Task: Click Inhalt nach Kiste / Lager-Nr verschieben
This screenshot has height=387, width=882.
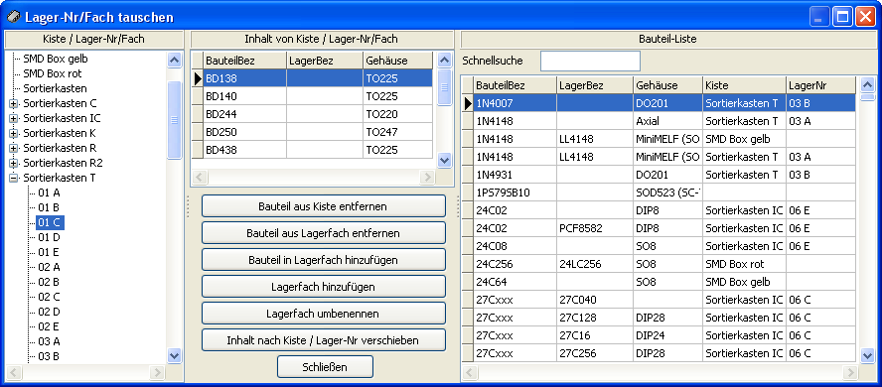Action: pos(324,340)
